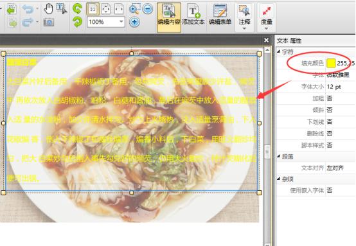Rotate page with upper green arrow
This screenshot has height=246, width=356.
(x=77, y=8)
